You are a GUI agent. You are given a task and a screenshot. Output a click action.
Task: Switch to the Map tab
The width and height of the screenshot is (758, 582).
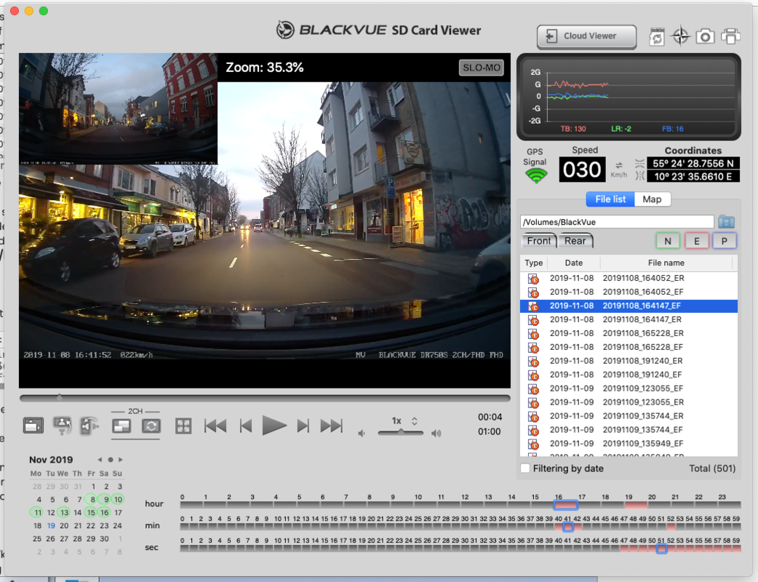[x=652, y=199]
